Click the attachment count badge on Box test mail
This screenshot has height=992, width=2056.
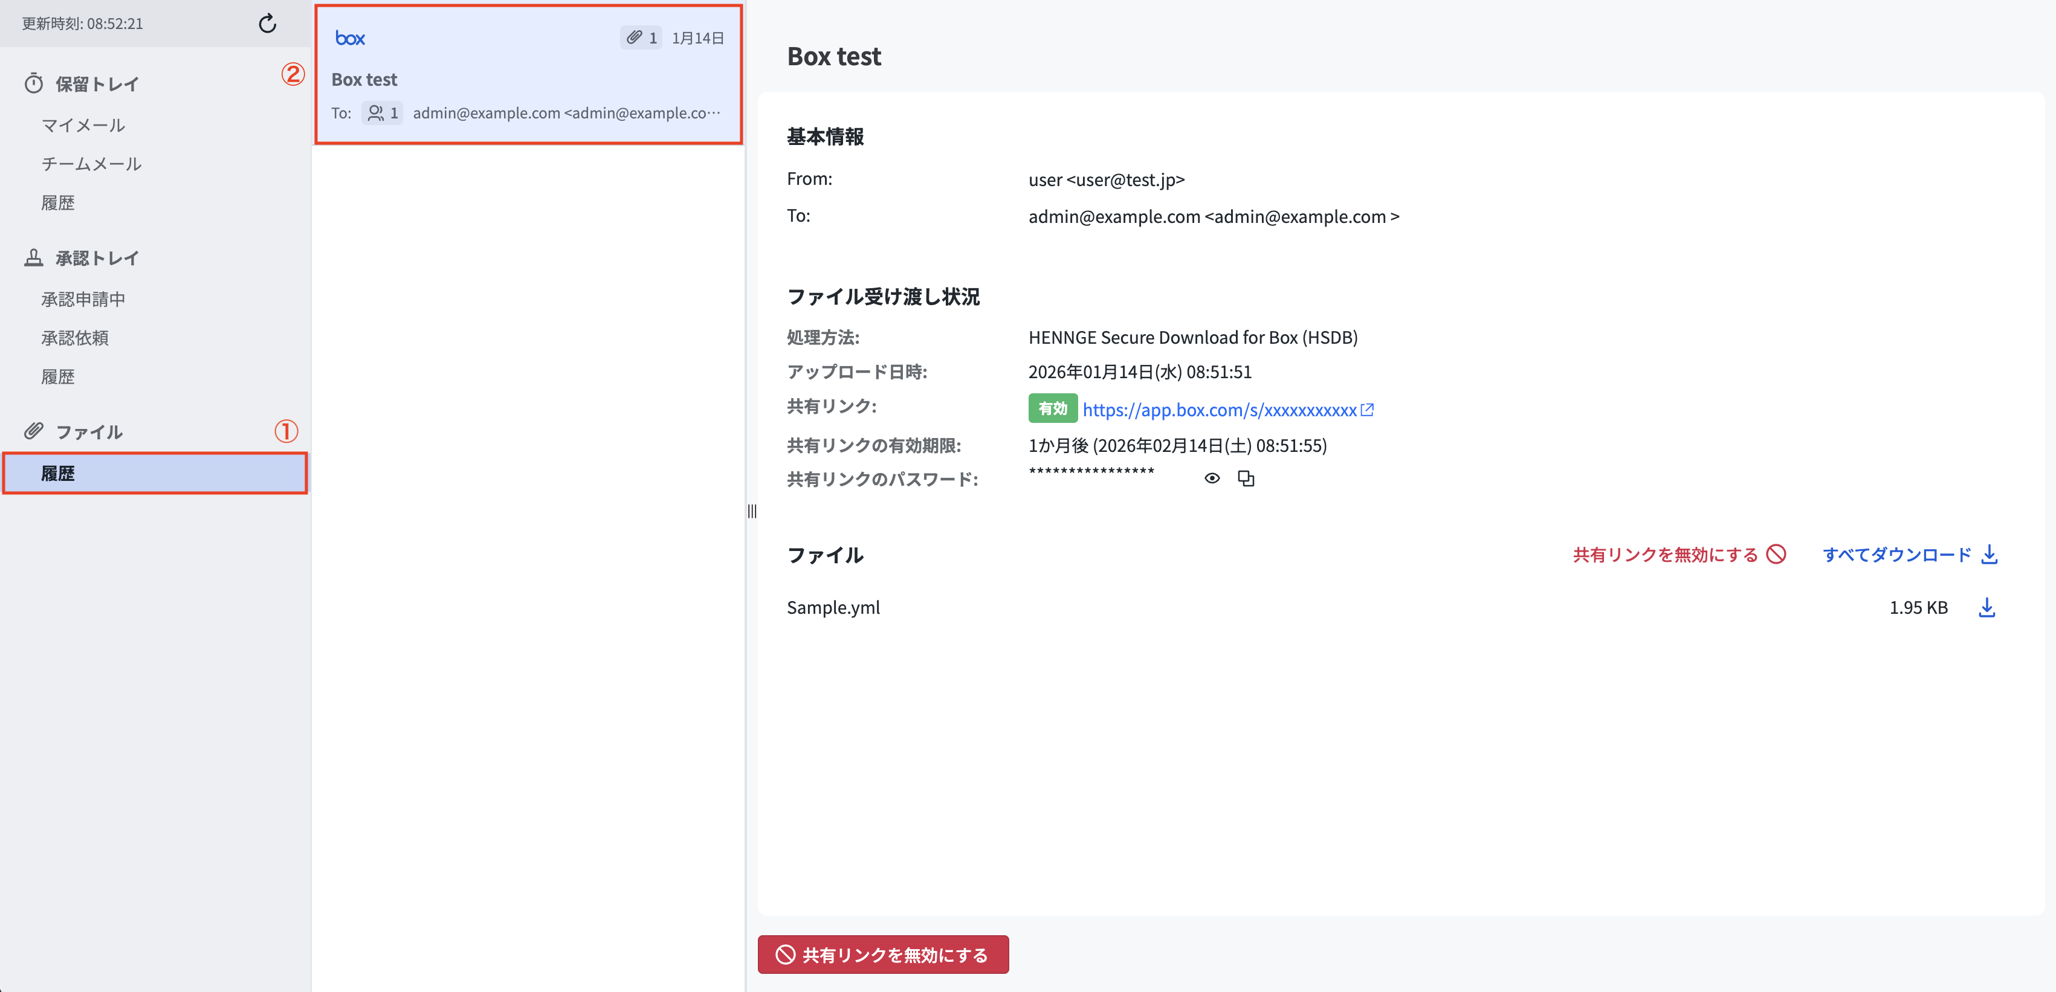coord(641,37)
